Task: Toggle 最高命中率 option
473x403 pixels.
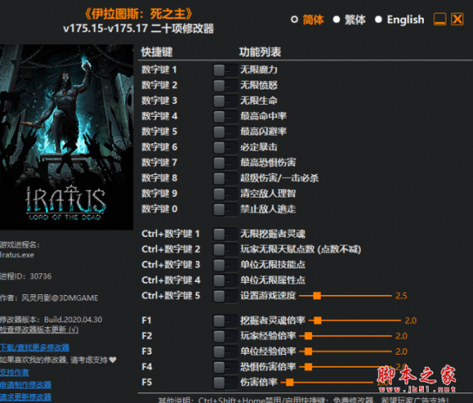Action: coord(225,116)
